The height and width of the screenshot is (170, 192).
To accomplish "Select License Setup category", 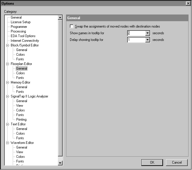I will pos(21,22).
